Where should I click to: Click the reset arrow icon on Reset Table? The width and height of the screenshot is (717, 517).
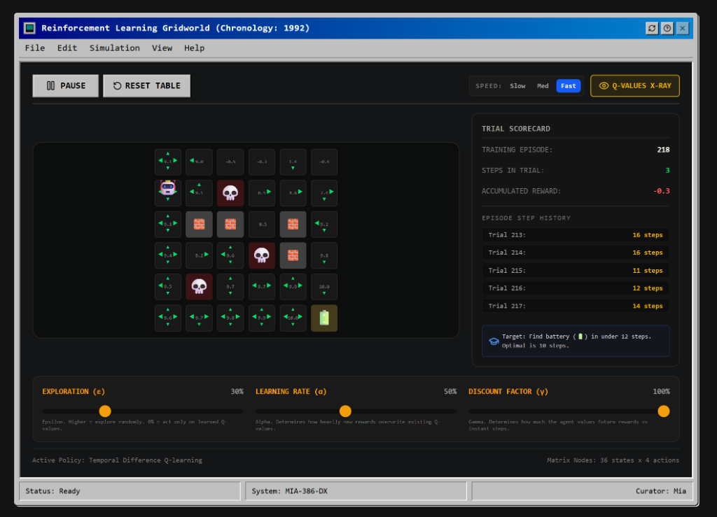point(117,86)
